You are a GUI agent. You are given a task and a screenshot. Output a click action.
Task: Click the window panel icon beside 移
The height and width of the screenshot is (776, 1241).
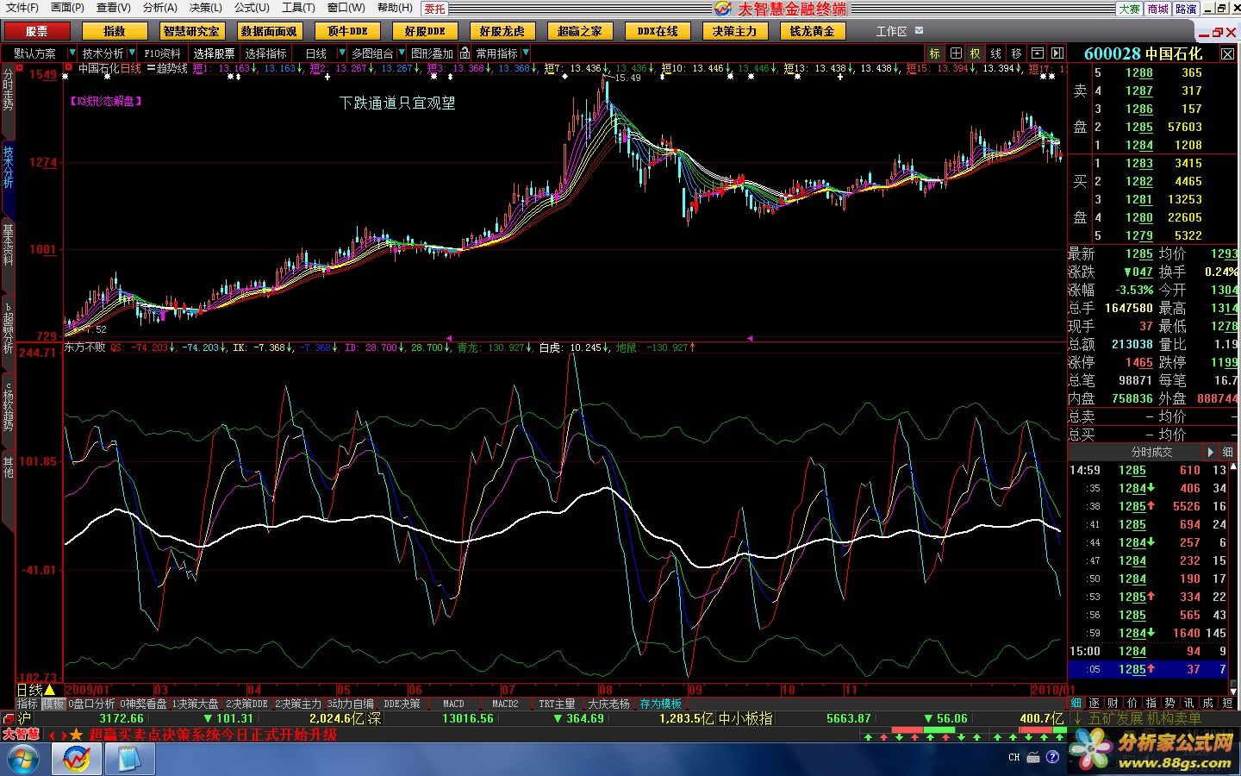click(x=1037, y=53)
